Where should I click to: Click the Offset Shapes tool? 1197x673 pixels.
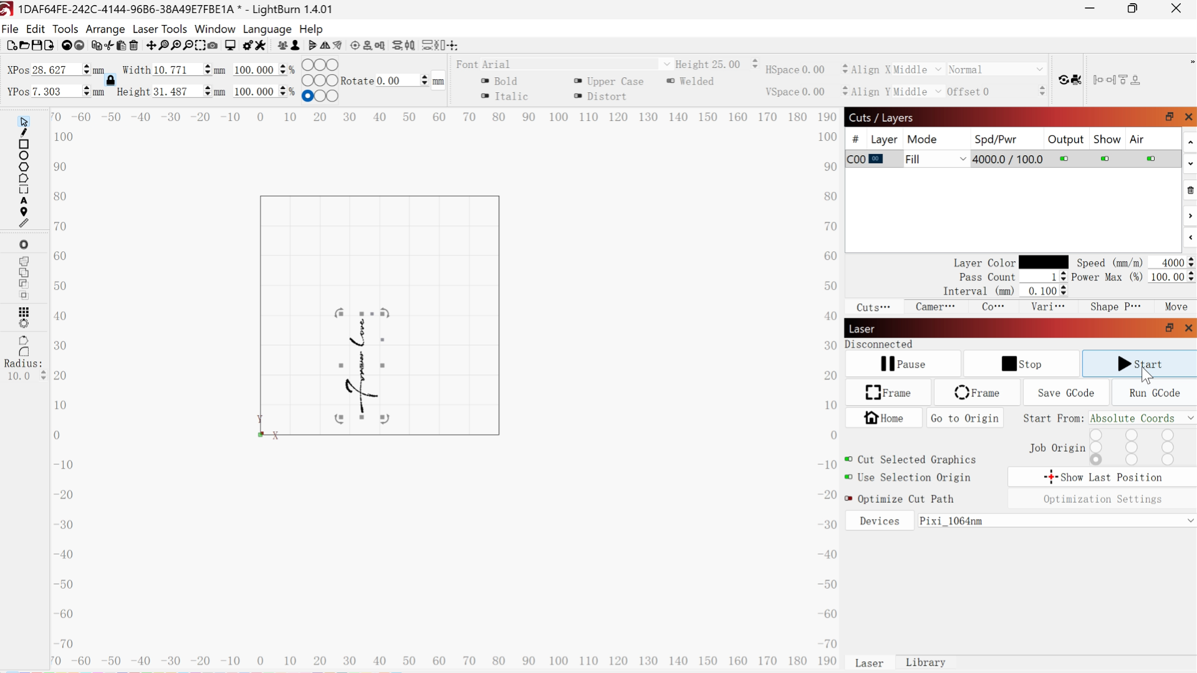[x=24, y=245]
